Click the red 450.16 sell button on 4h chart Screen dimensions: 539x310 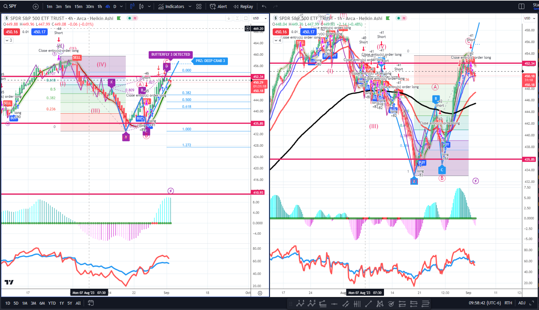[x=12, y=32]
